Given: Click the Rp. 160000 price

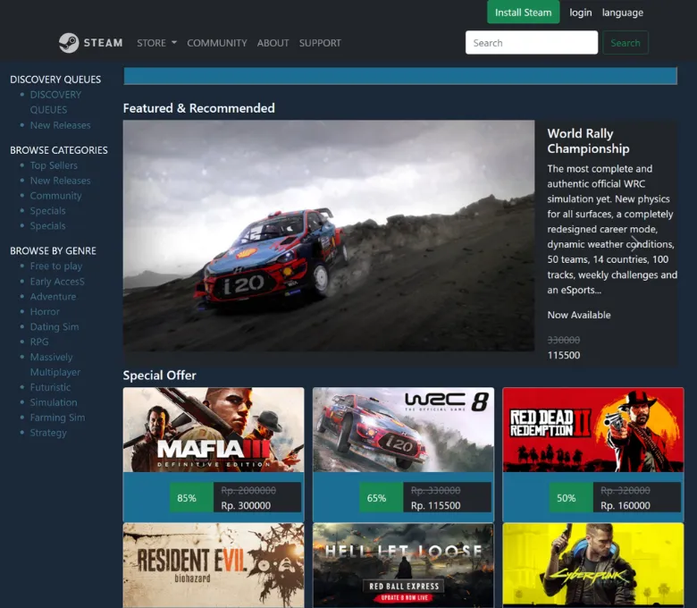Looking at the screenshot, I should 626,506.
